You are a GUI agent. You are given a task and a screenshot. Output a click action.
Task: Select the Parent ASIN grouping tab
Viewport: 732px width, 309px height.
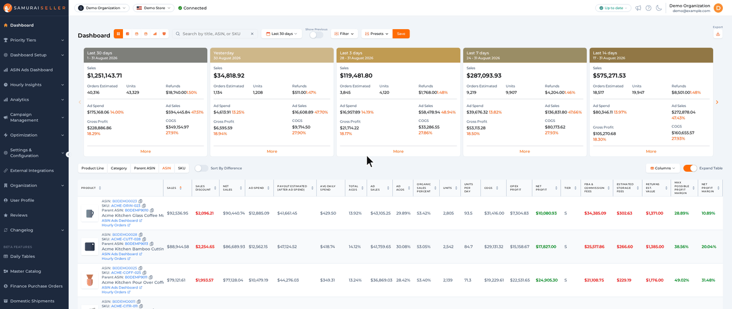pos(145,168)
